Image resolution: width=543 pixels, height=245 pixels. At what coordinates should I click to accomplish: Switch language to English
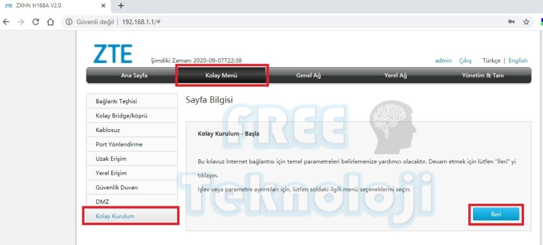518,60
